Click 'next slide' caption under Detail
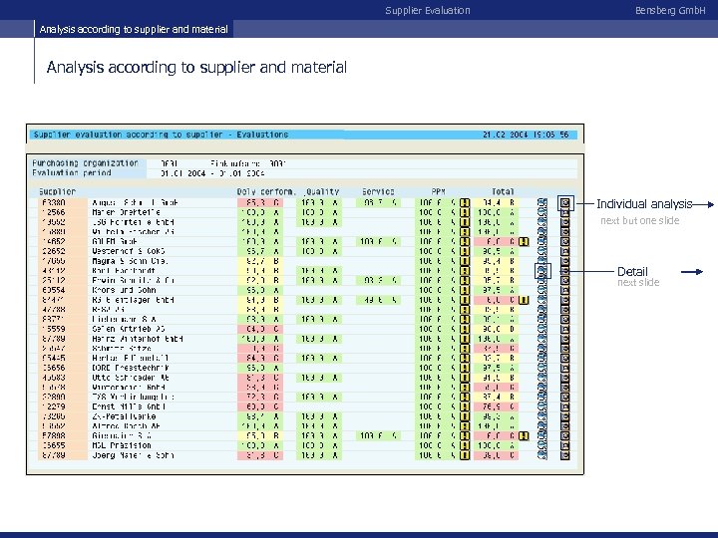 pyautogui.click(x=638, y=282)
